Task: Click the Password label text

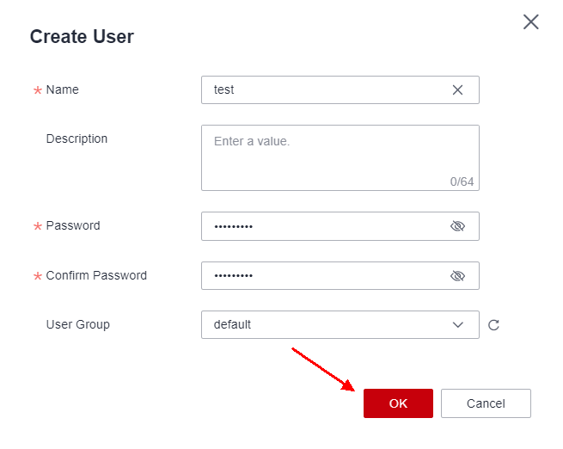Action: [73, 225]
